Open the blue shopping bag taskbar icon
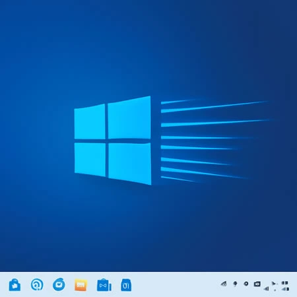Screen dimensions: 297x297 15,285
